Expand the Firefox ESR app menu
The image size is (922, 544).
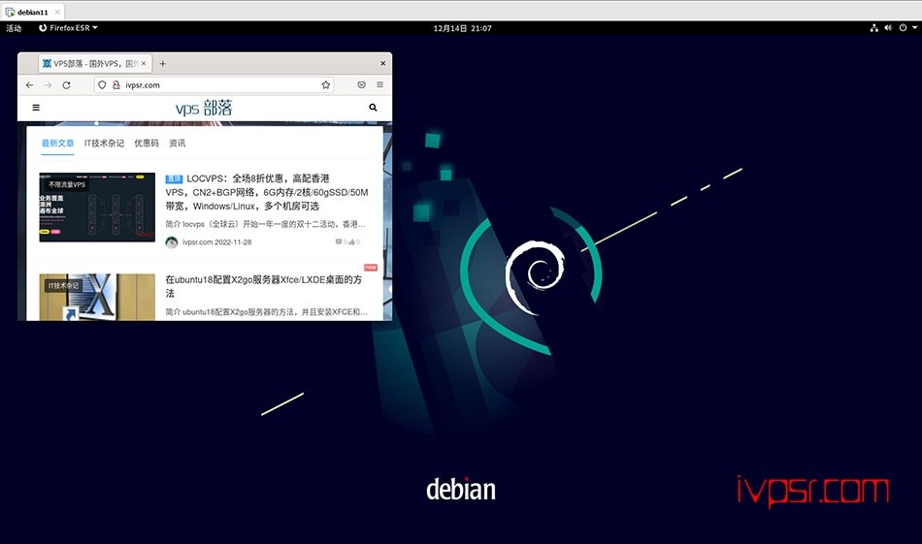coord(68,28)
